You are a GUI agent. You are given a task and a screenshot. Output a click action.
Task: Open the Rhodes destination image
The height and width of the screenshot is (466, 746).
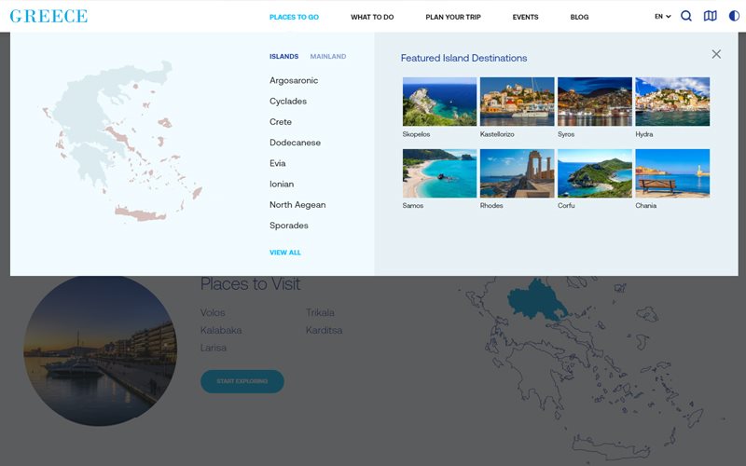point(517,173)
